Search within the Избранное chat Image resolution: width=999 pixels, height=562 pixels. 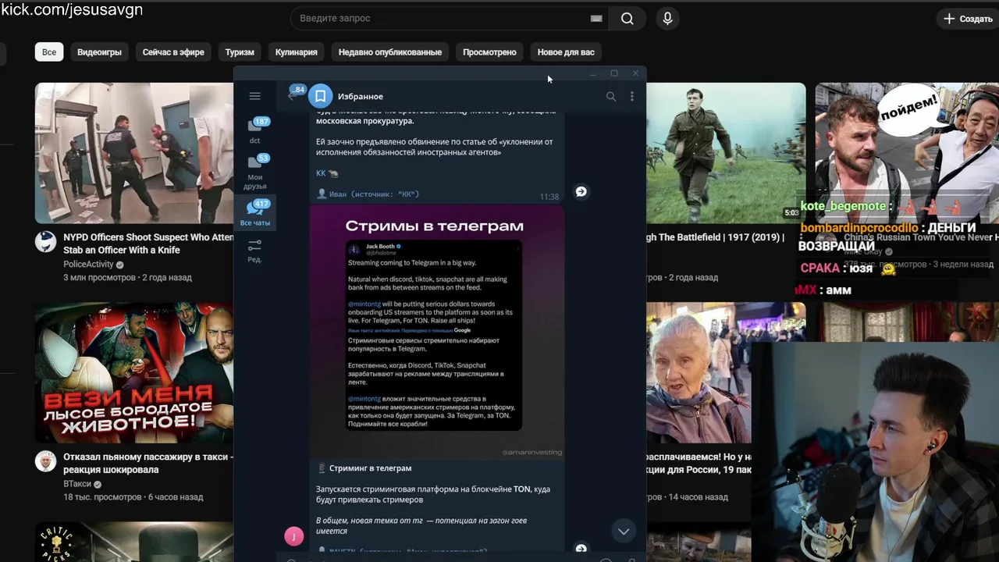pos(611,96)
